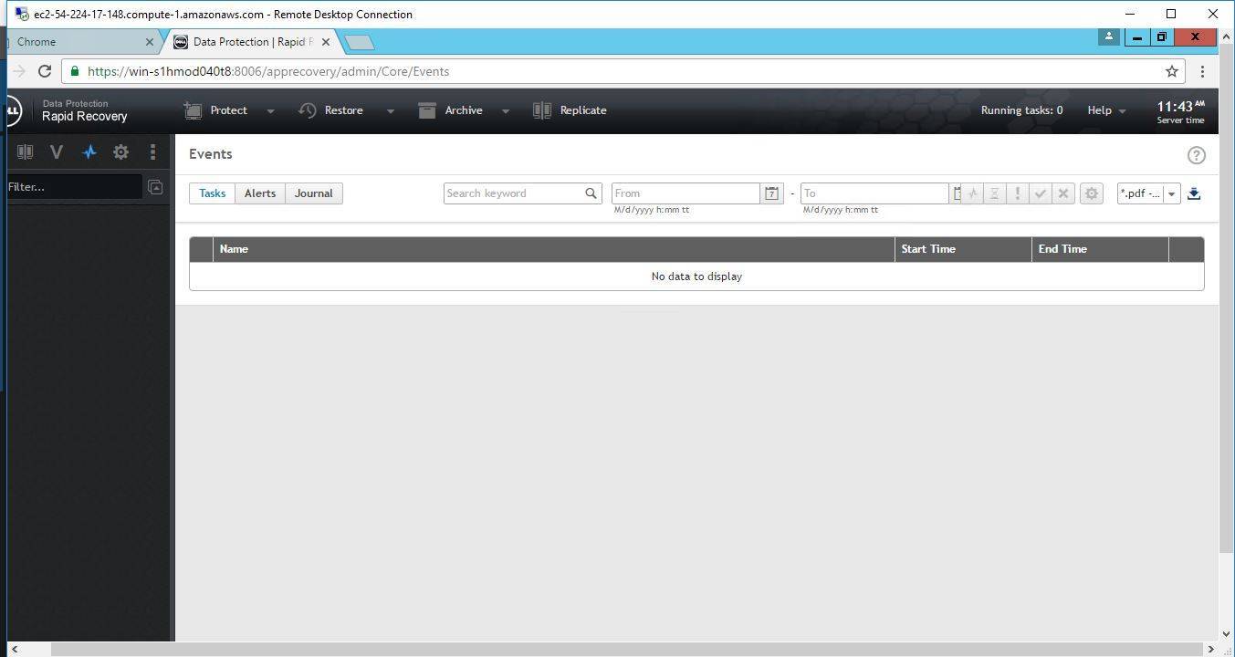
Task: Toggle the active tasks filter
Action: 973,193
